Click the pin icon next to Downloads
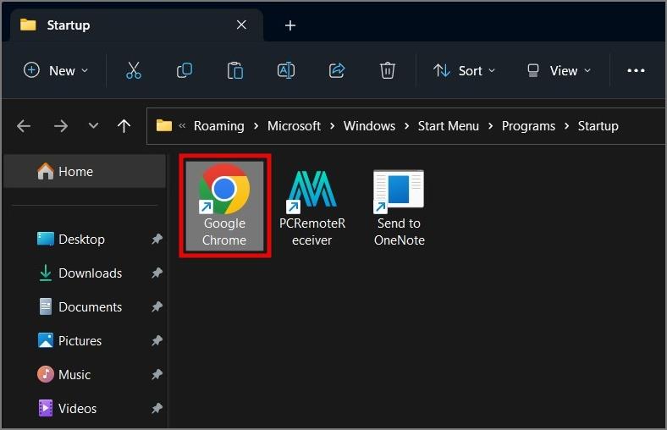The width and height of the screenshot is (667, 430). (x=157, y=273)
